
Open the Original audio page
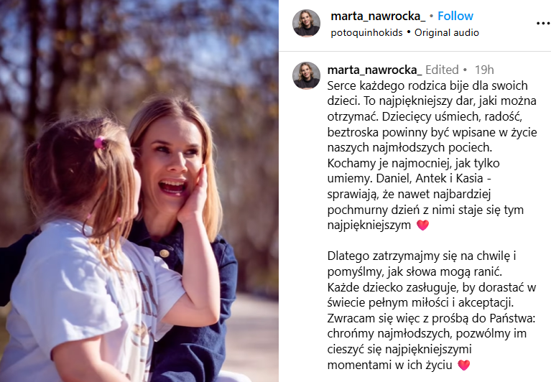tap(447, 32)
